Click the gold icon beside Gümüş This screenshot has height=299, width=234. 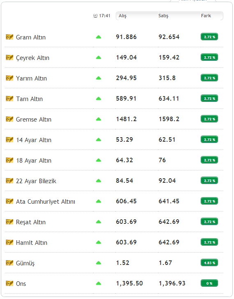(x=9, y=263)
